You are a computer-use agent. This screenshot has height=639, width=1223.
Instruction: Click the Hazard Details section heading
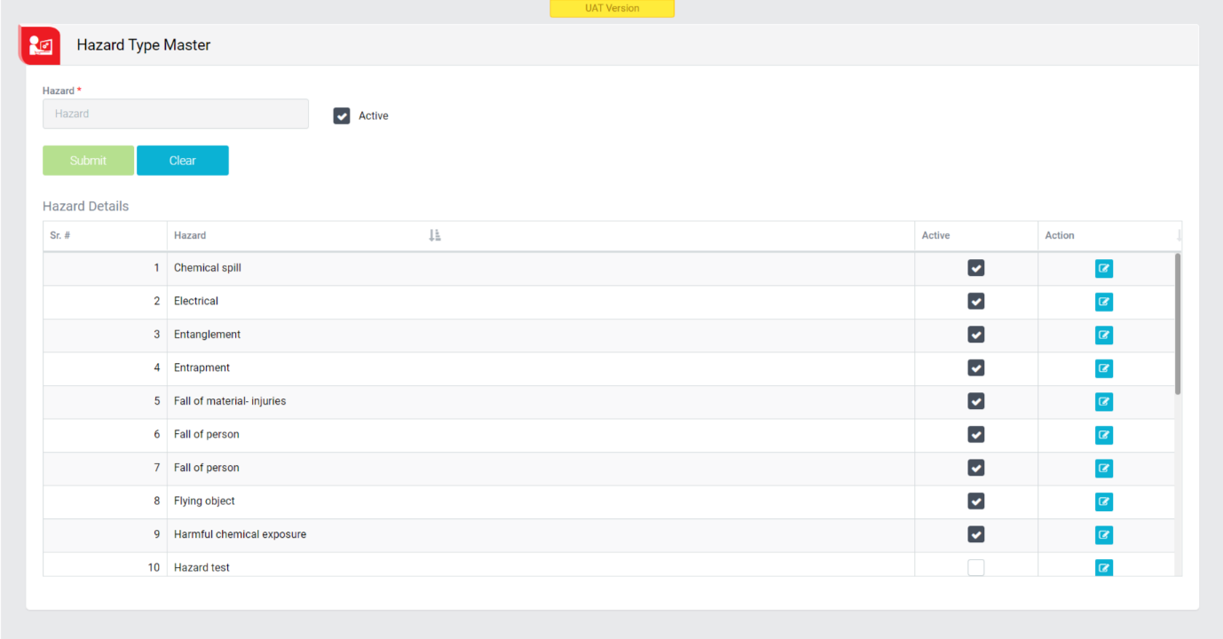(x=86, y=206)
